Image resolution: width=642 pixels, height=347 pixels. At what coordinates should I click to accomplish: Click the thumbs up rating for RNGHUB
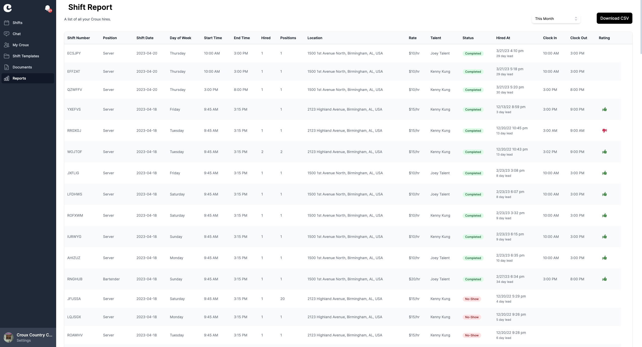coord(604,279)
